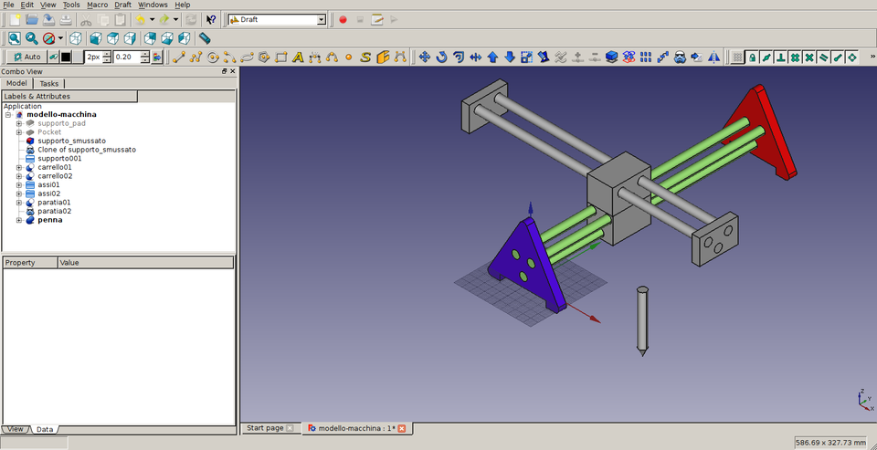877x450 pixels.
Task: Activate the Trimex tool
Action: (475, 57)
